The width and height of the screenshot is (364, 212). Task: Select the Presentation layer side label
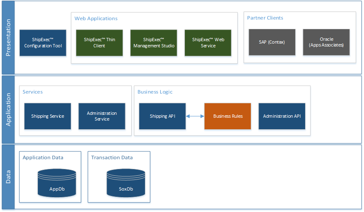tap(8, 37)
